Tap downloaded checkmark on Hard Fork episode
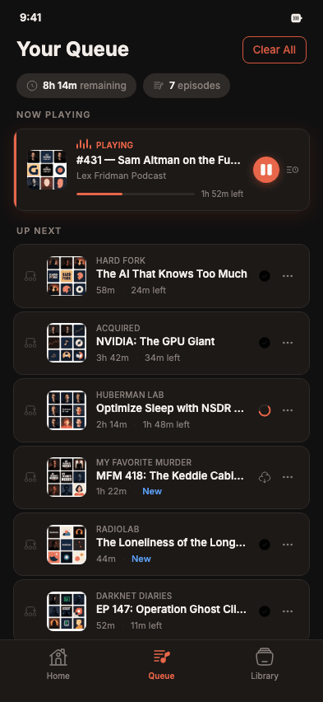This screenshot has width=323, height=702. click(x=265, y=276)
